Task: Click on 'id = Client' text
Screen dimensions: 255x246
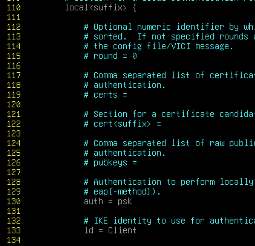Action: (110, 230)
